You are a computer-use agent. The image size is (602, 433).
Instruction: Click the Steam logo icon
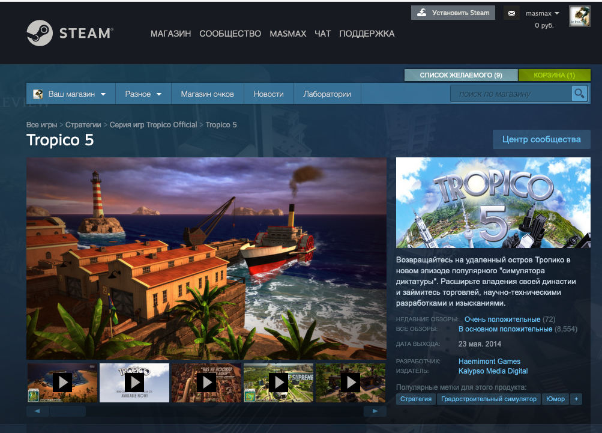pyautogui.click(x=40, y=33)
